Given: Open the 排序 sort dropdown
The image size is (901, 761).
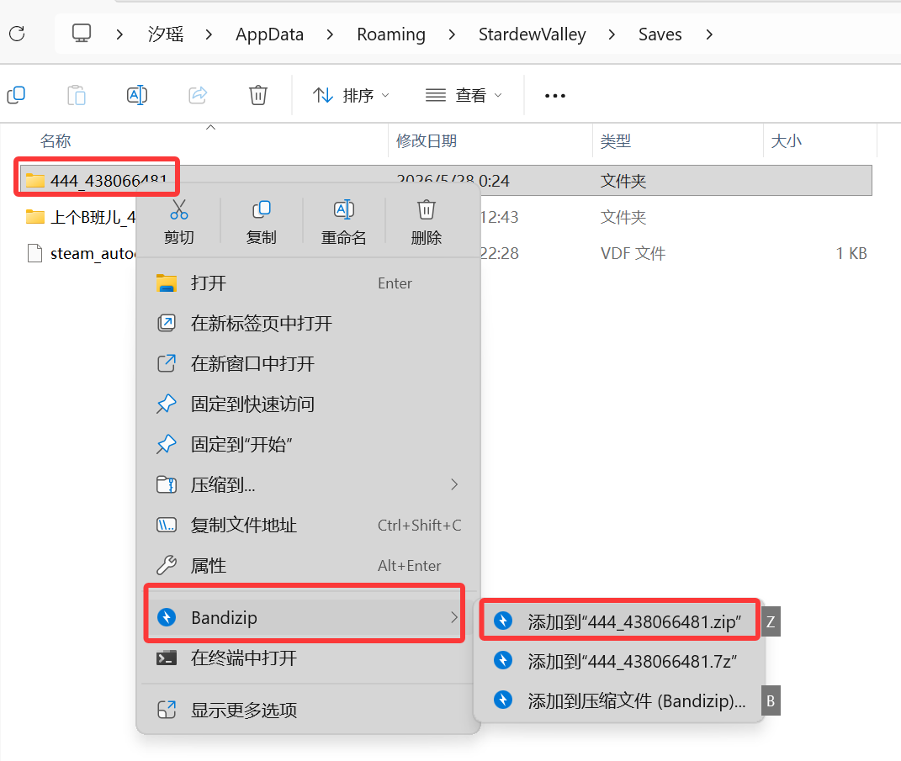Looking at the screenshot, I should [351, 95].
